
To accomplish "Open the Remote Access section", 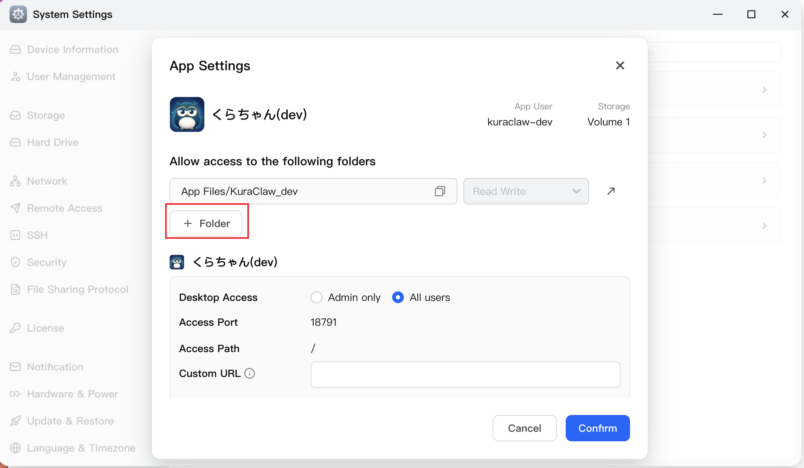I will point(65,208).
